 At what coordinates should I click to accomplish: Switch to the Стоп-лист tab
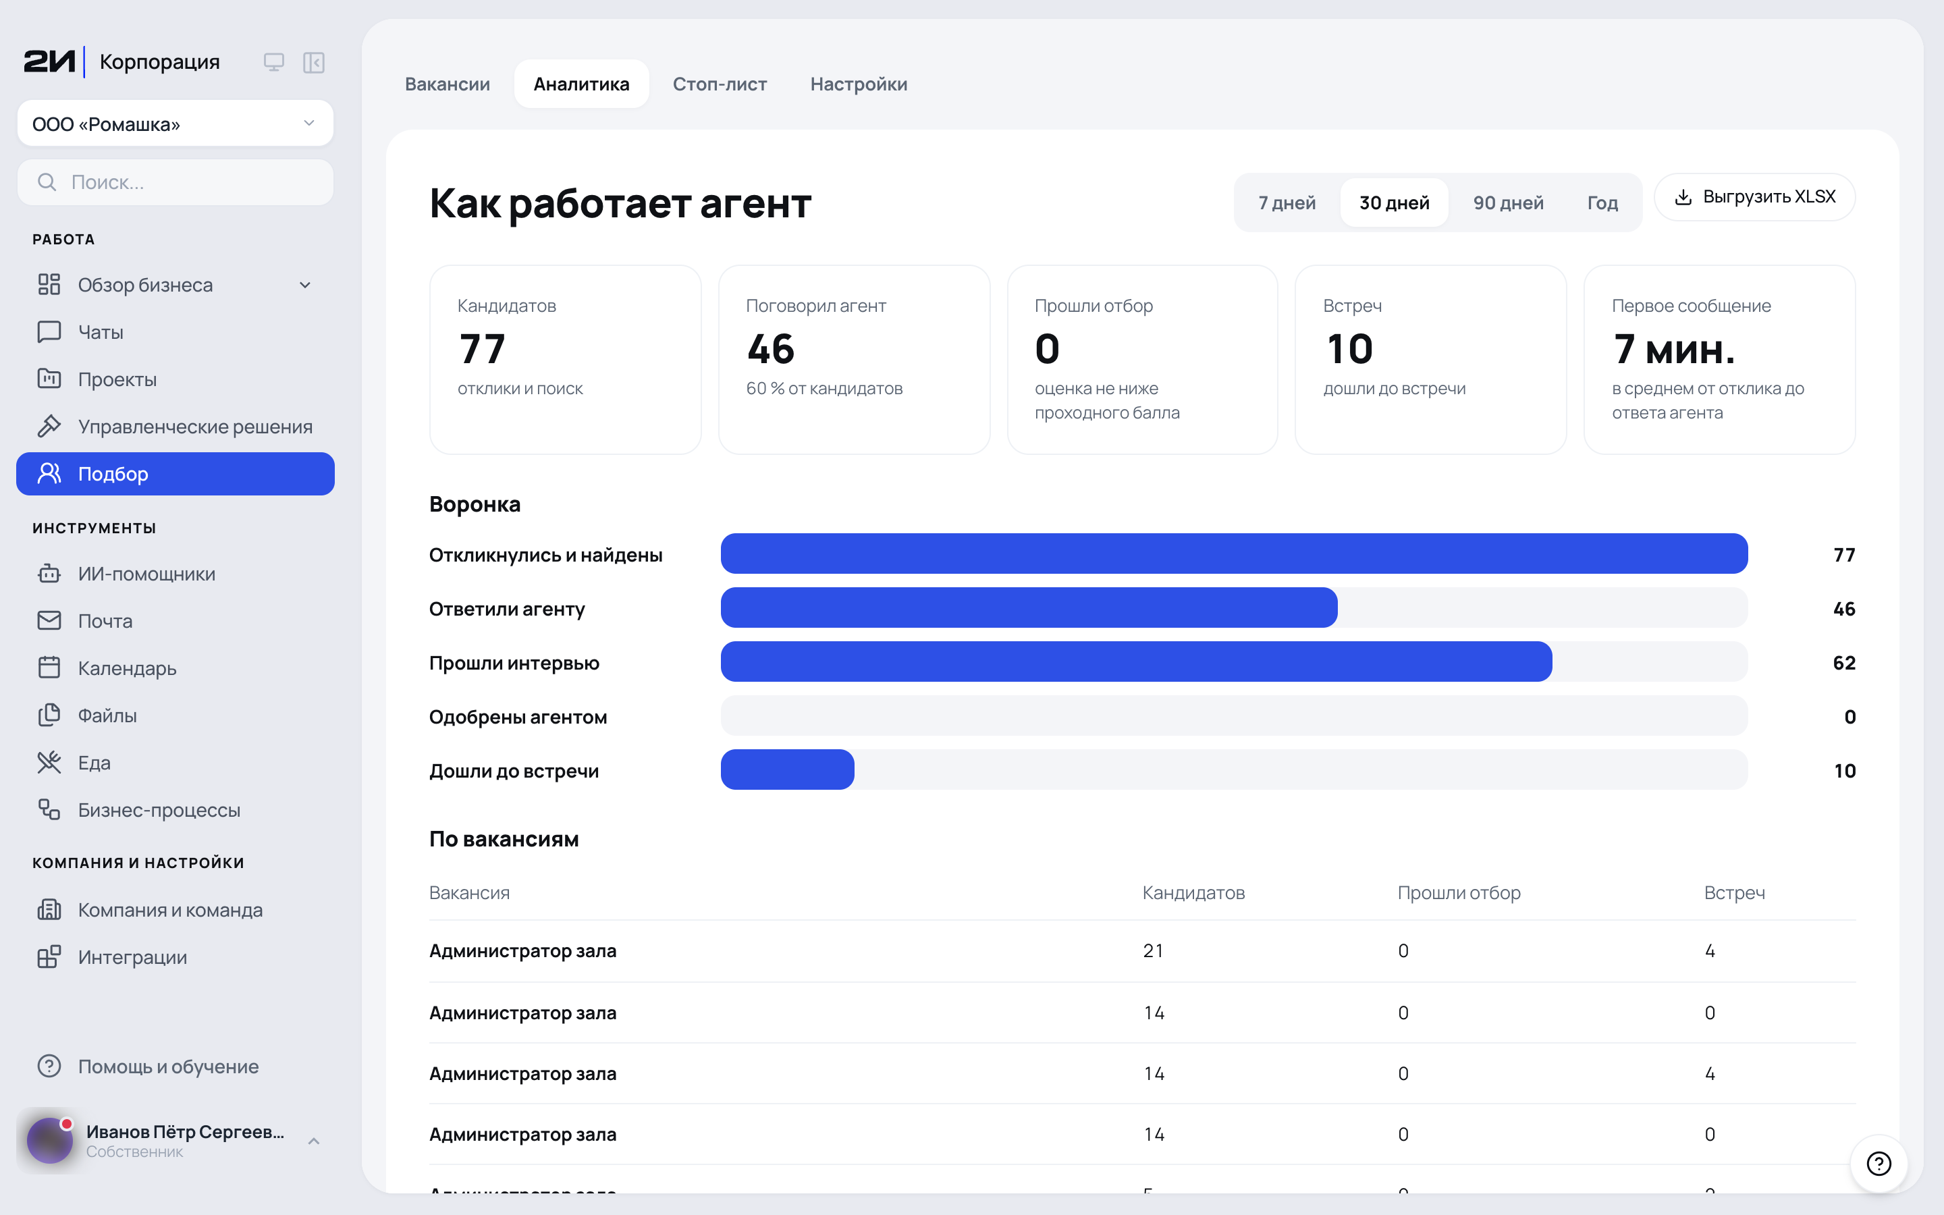pyautogui.click(x=720, y=84)
